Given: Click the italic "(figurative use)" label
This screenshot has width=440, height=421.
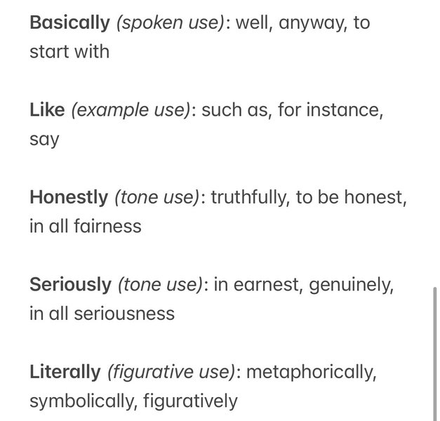Looking at the screenshot, I should click(x=171, y=372).
